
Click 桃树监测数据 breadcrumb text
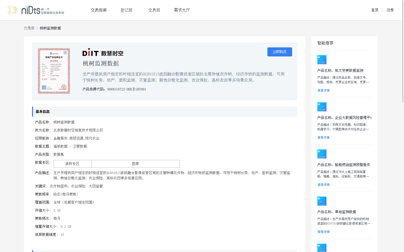click(x=50, y=28)
